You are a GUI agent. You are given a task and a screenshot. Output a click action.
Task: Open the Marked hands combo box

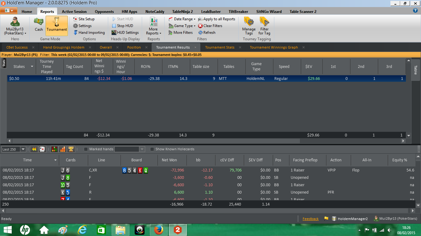click(x=129, y=149)
